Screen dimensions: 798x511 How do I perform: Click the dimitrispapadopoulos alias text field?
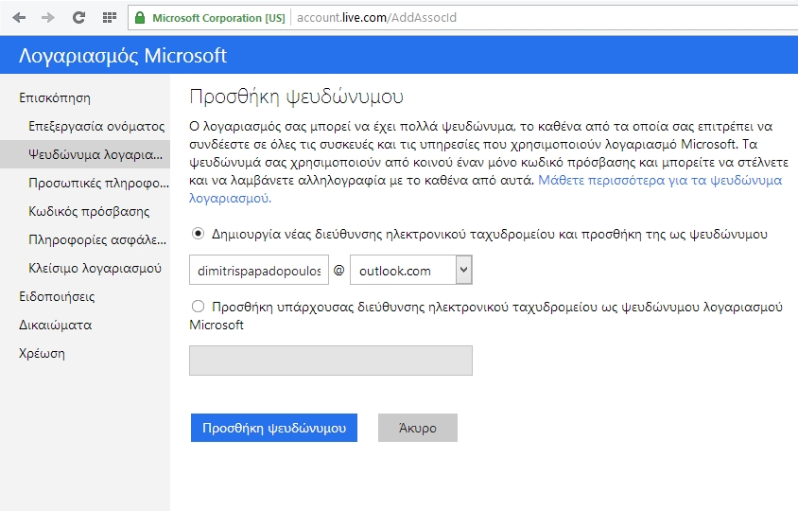[x=259, y=270]
